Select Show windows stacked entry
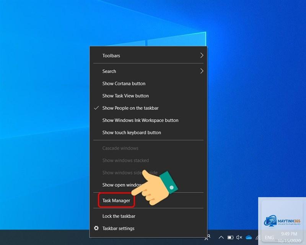This screenshot has height=245, width=306. coord(148,160)
